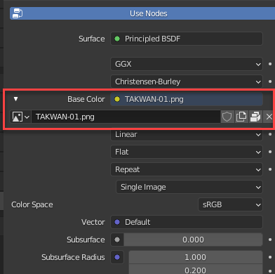This screenshot has height=274, width=275.
Task: Open the Christensen-Burley subsurface method dropdown
Action: tap(187, 81)
